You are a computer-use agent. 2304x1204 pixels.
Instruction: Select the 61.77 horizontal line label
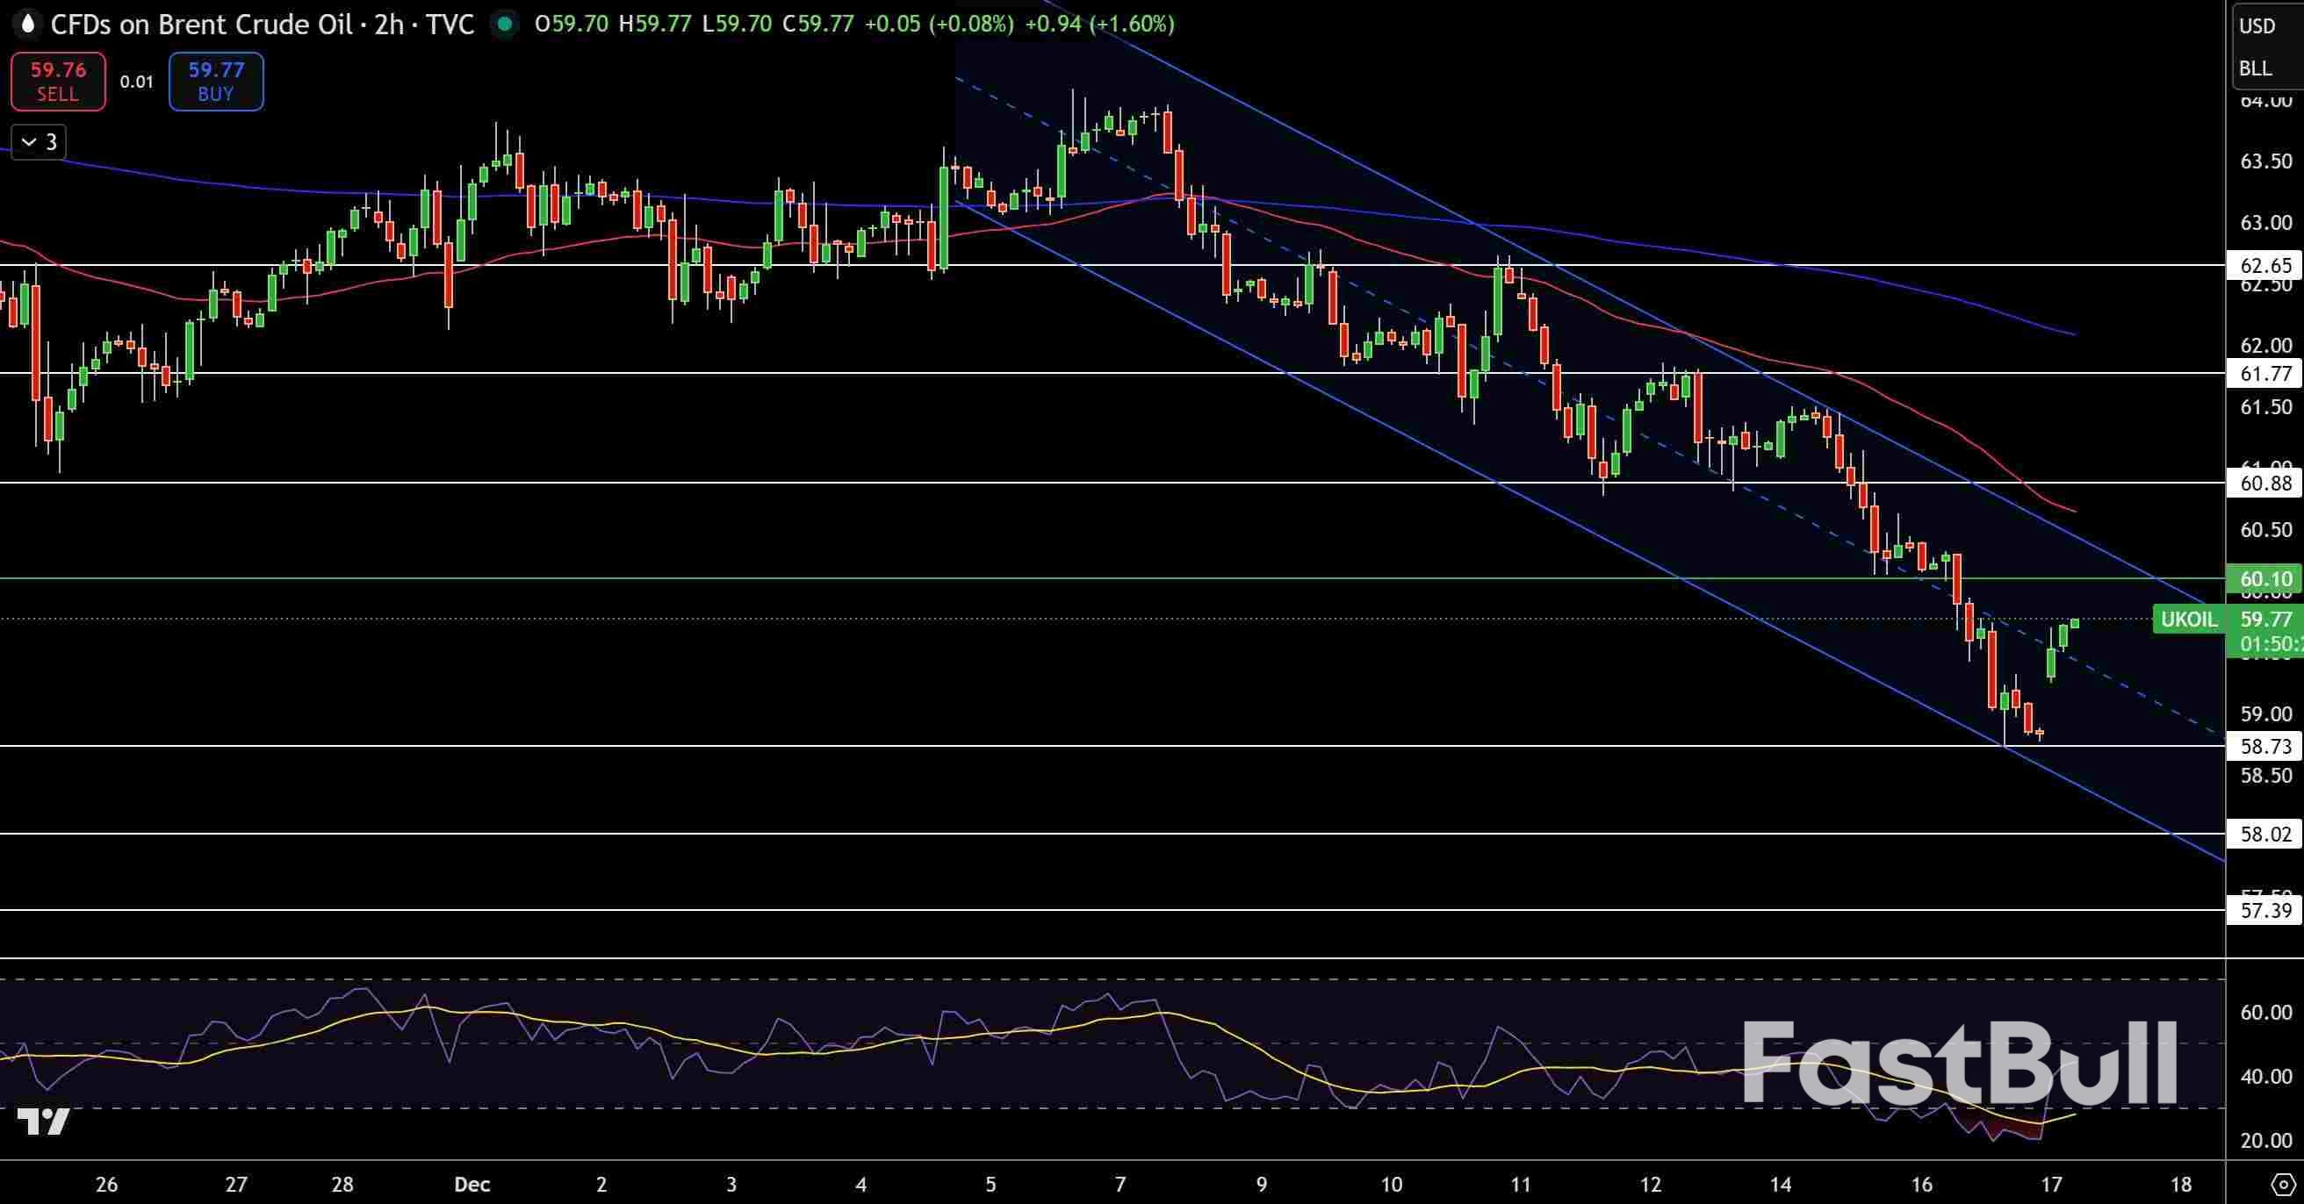[x=2264, y=374]
